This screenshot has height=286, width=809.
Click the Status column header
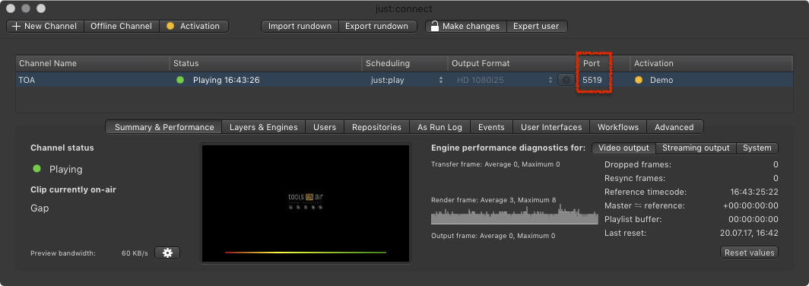coord(265,63)
